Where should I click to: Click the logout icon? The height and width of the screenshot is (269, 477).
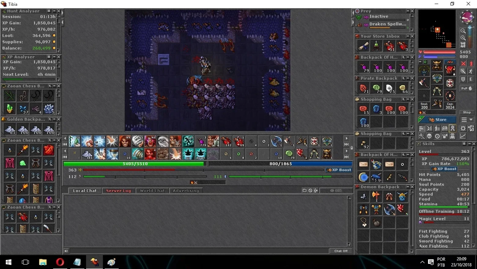pyautogui.click(x=471, y=129)
